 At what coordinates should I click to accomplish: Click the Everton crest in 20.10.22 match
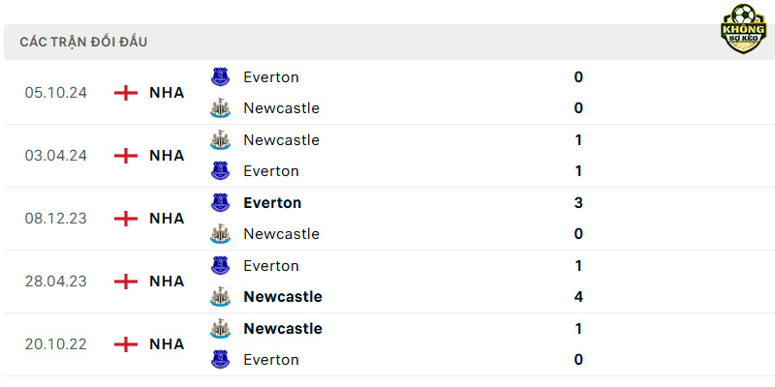221,359
